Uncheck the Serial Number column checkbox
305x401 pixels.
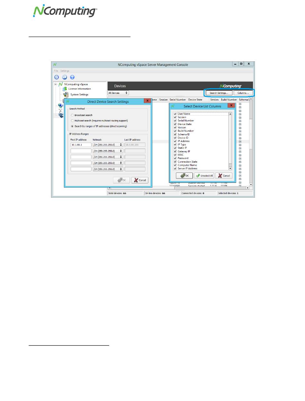point(175,120)
